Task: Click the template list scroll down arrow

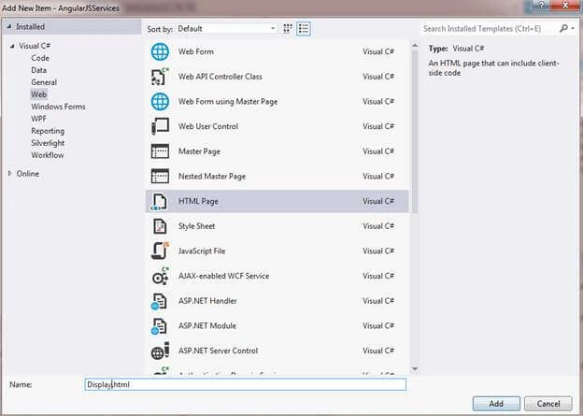Action: point(415,369)
